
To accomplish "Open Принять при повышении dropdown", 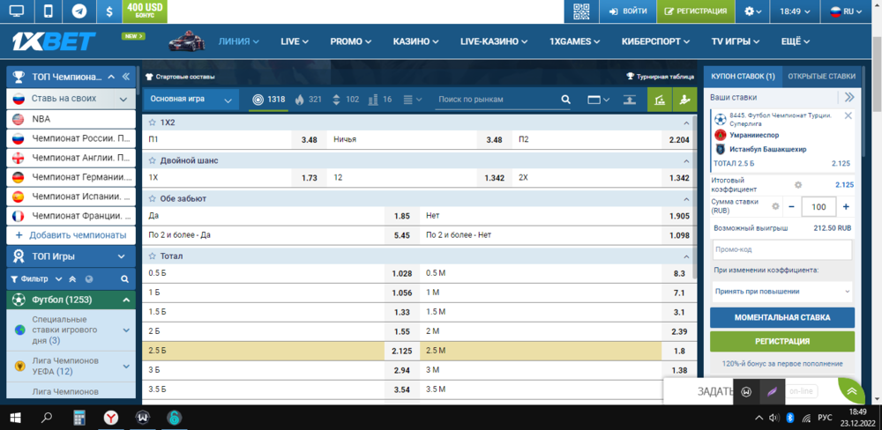I will (781, 291).
